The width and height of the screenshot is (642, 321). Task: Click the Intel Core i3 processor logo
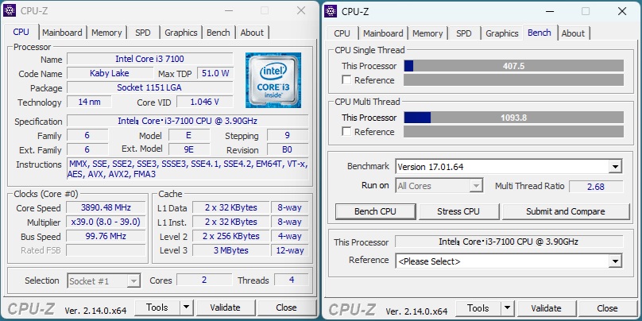[x=273, y=80]
